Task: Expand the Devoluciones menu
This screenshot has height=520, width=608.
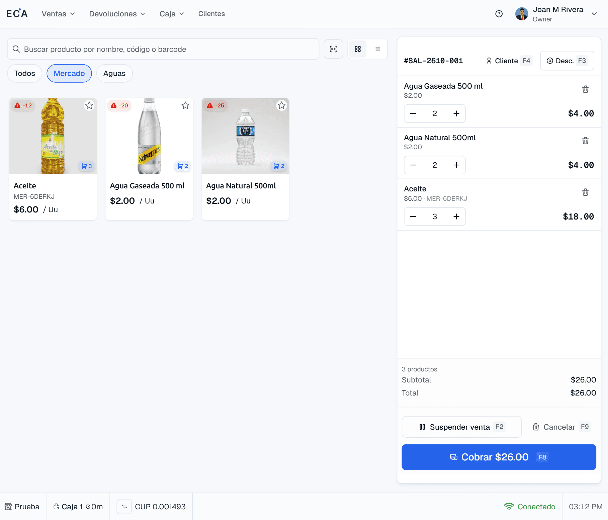Action: (x=117, y=14)
